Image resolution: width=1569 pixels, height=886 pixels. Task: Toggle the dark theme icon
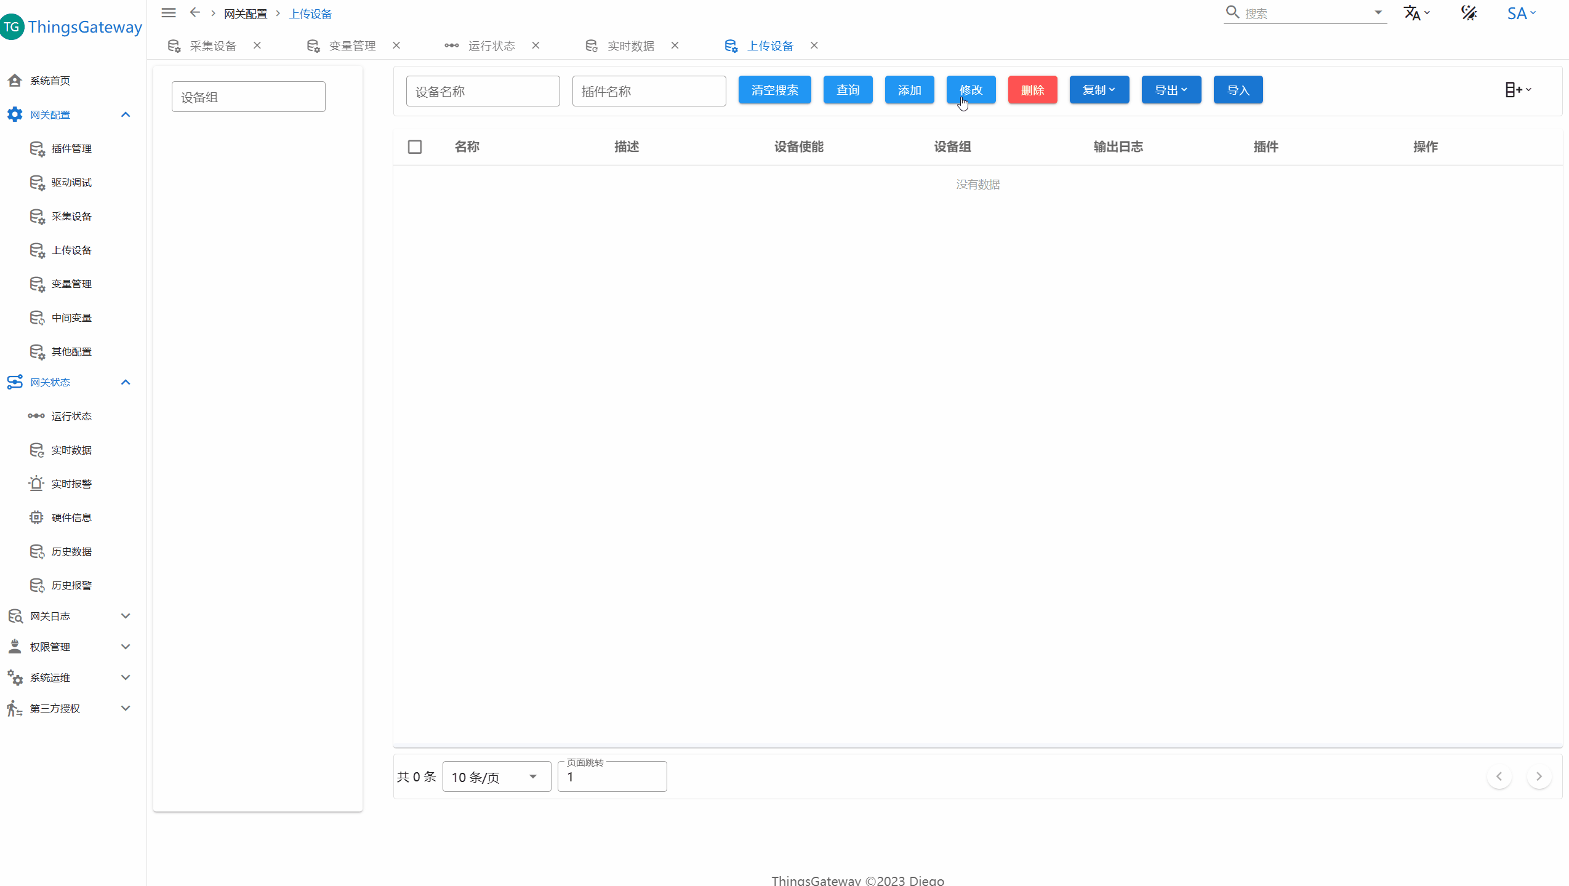(x=1469, y=13)
